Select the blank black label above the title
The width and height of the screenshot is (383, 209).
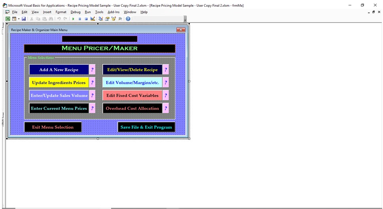[100, 39]
